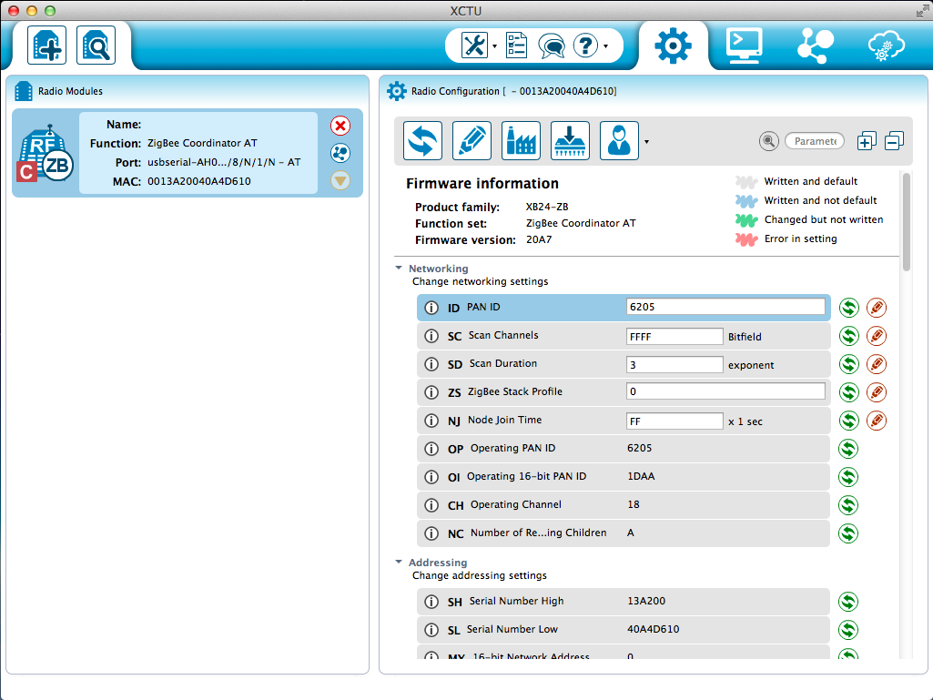Edit ZigBee Stack Profile value field
This screenshot has height=700, width=933.
(725, 391)
